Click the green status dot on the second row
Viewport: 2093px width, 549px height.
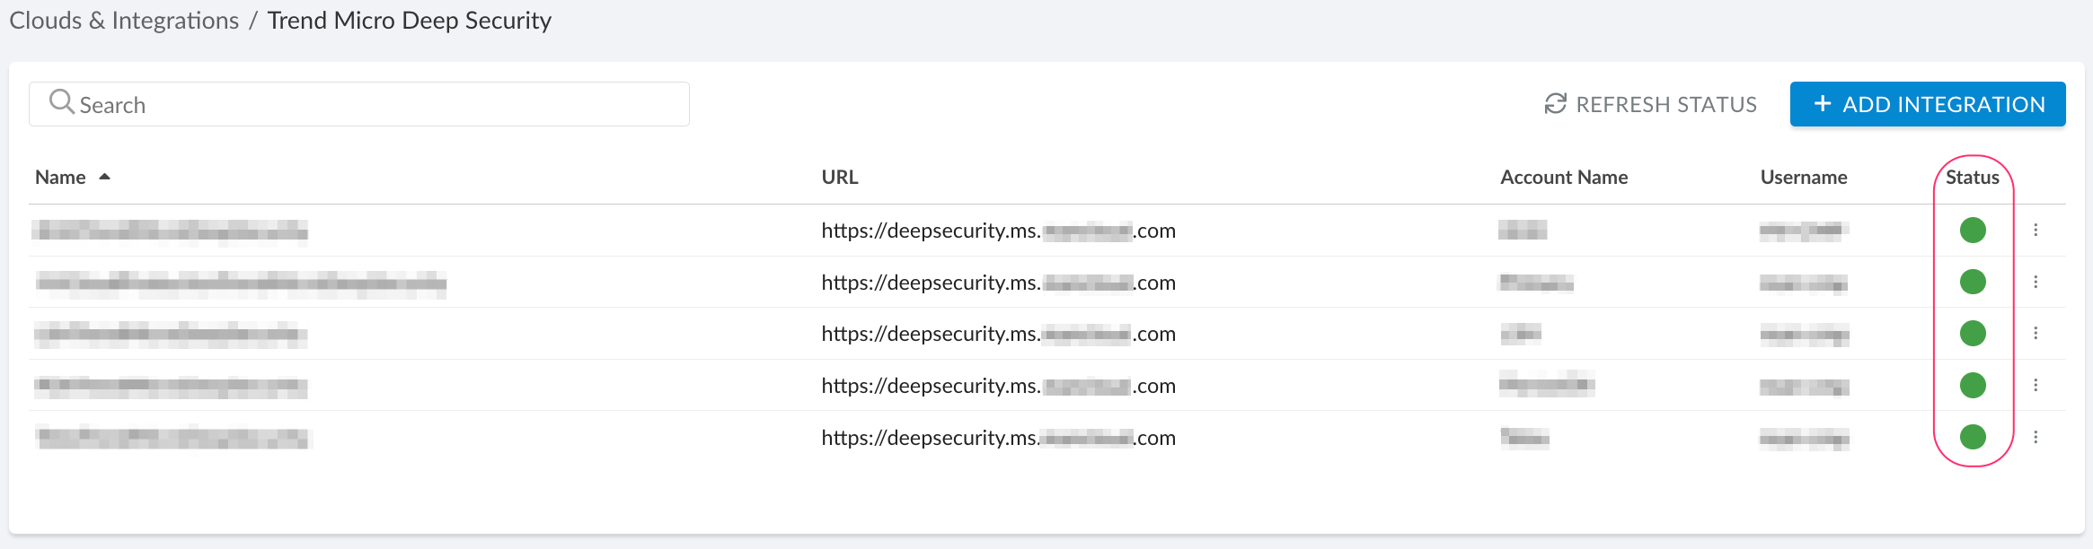1973,282
